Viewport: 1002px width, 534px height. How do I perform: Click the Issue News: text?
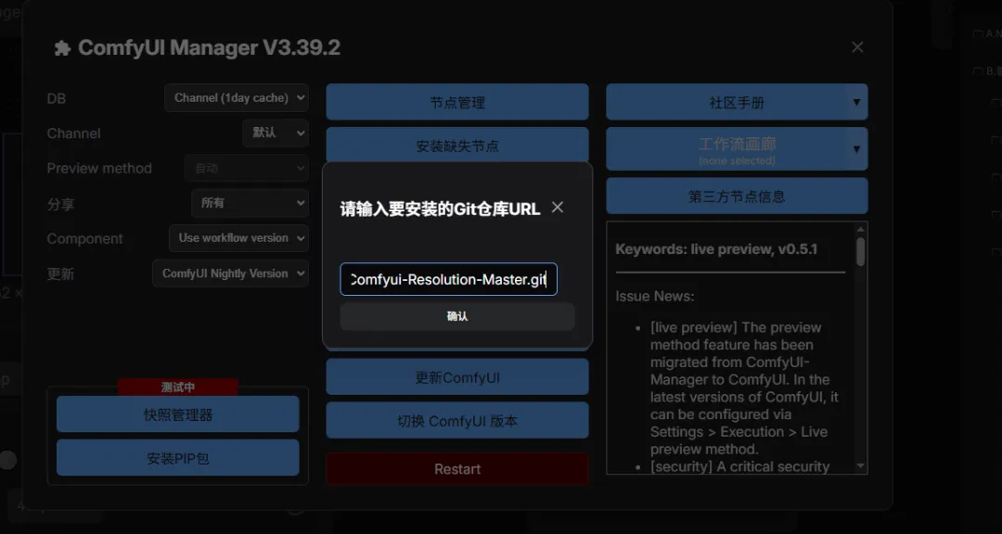point(655,297)
